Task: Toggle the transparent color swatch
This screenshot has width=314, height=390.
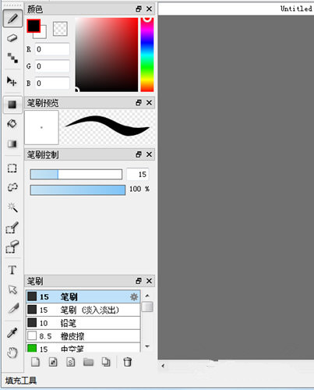Action: tap(60, 29)
